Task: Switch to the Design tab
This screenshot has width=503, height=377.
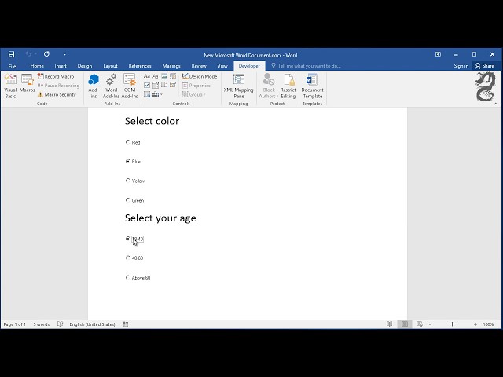Action: click(x=85, y=66)
